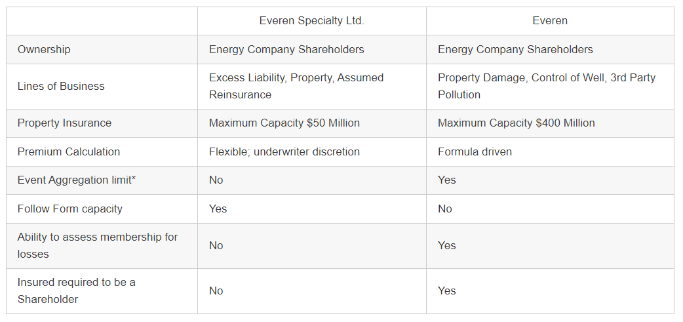Click the Everen column header
683x322 pixels.
550,21
